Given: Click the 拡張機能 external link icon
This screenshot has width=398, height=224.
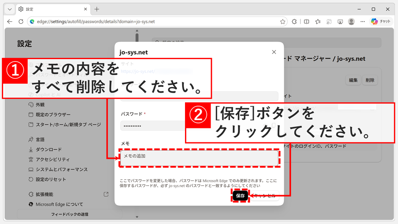Looking at the screenshot, I should pos(106,194).
